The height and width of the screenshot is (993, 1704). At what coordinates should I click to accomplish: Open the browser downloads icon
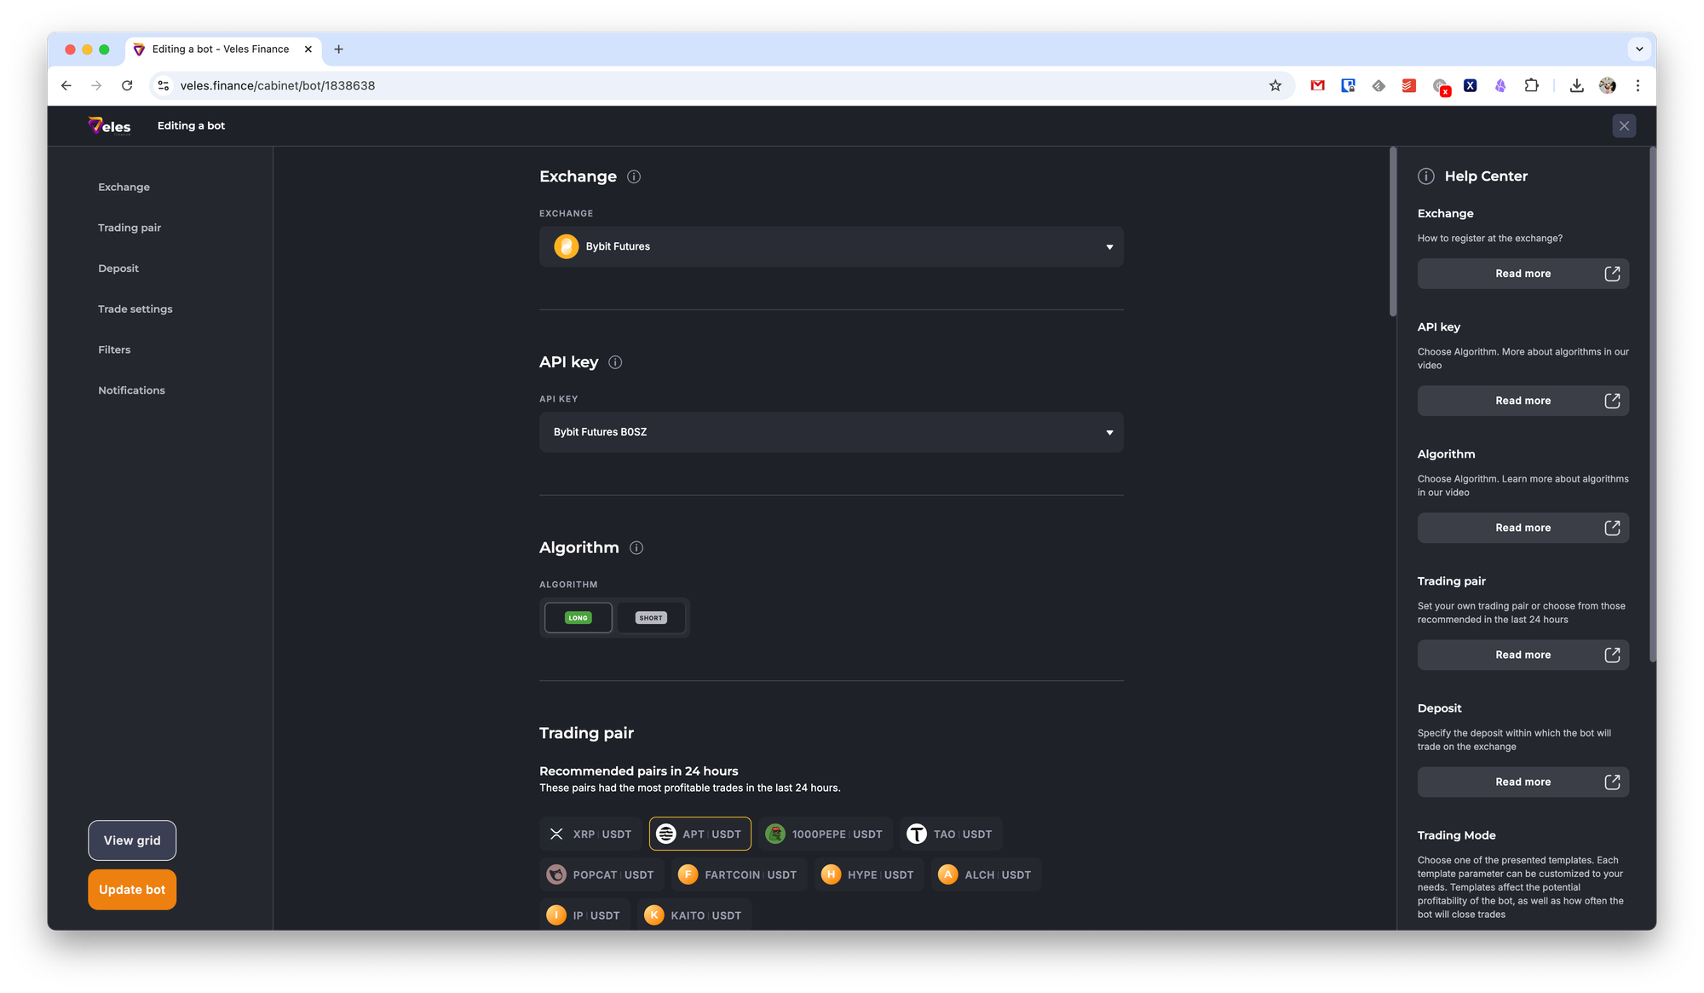(1577, 85)
